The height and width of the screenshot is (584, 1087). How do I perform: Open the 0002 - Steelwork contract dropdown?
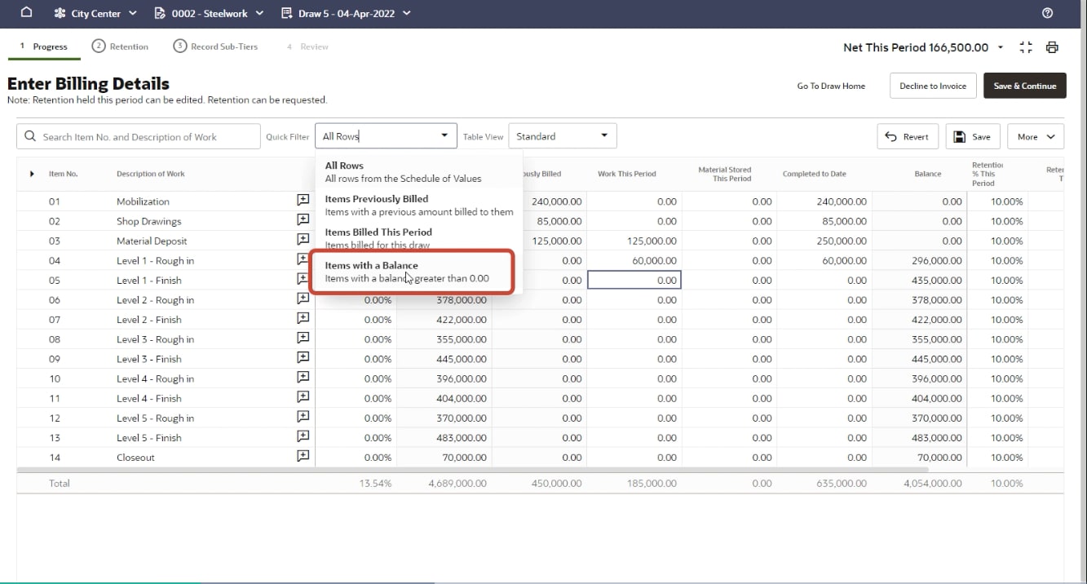click(207, 13)
